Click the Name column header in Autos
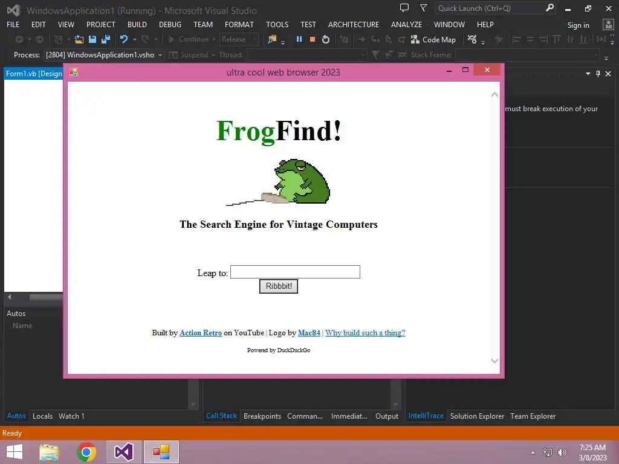 [x=22, y=326]
